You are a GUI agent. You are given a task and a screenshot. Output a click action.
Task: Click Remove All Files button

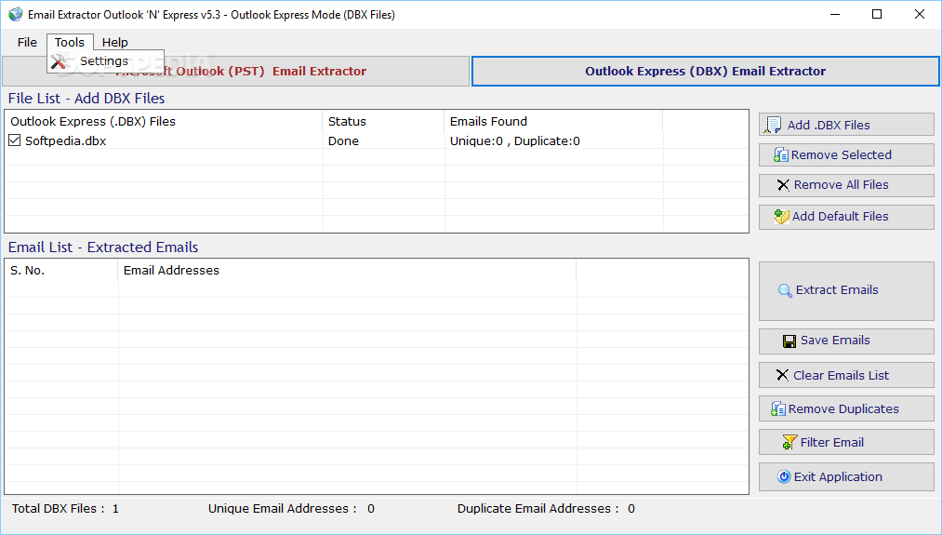(x=846, y=185)
